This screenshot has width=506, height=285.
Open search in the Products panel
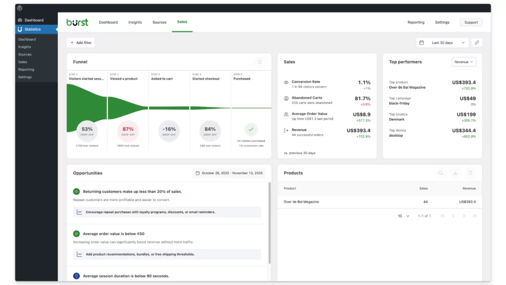441,173
